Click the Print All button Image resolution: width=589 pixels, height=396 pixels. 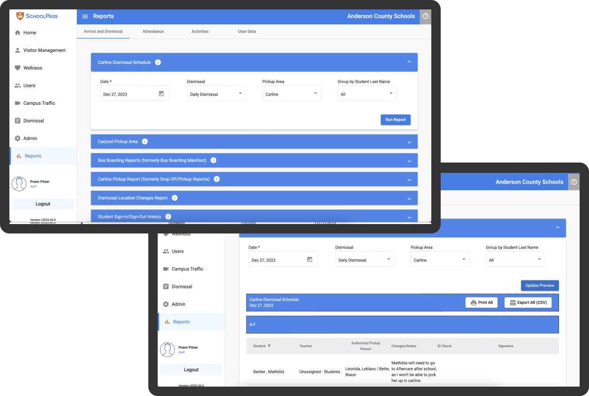[x=482, y=303]
